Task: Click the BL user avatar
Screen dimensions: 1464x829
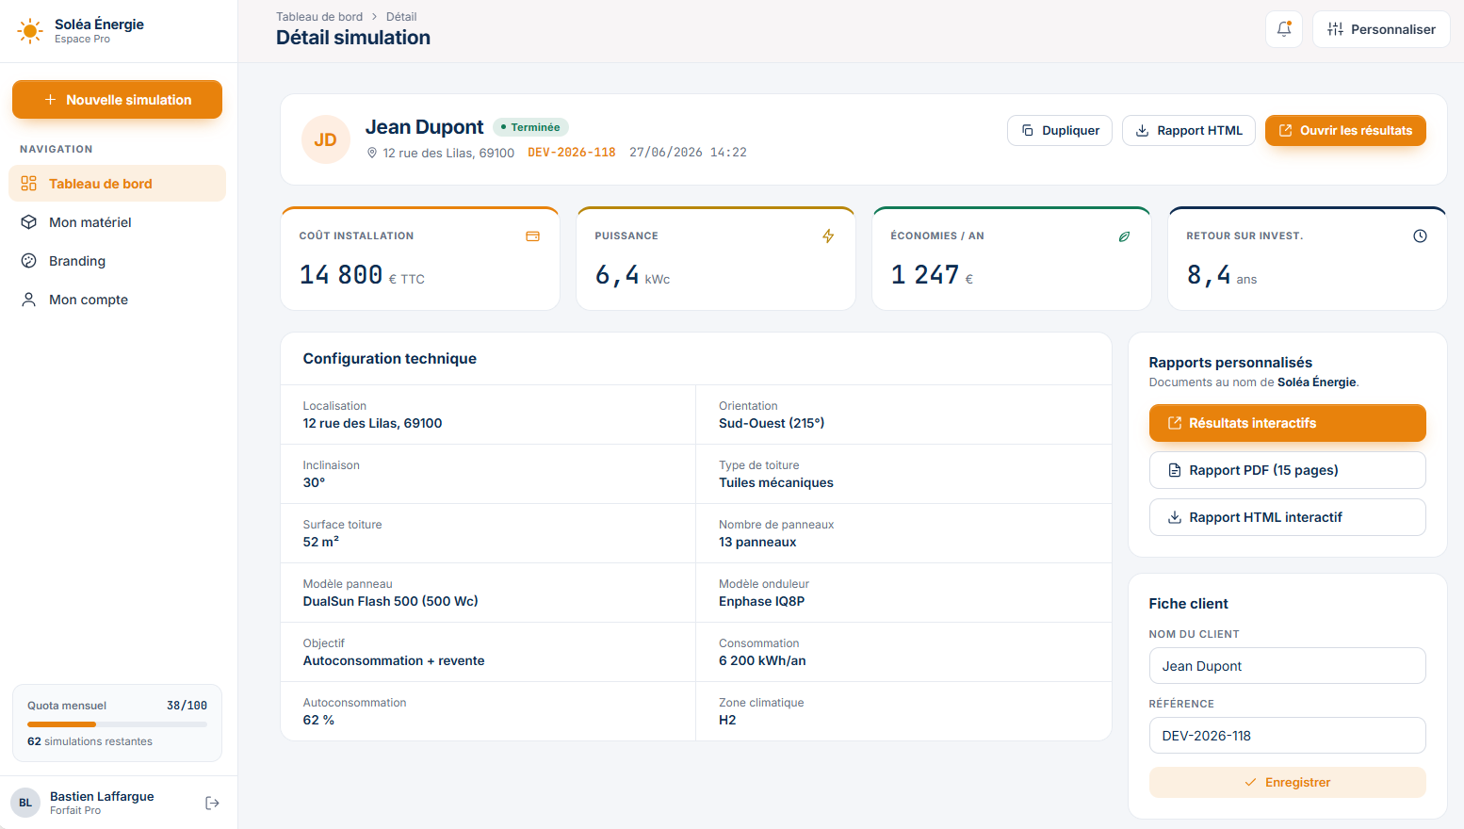Action: pos(25,803)
